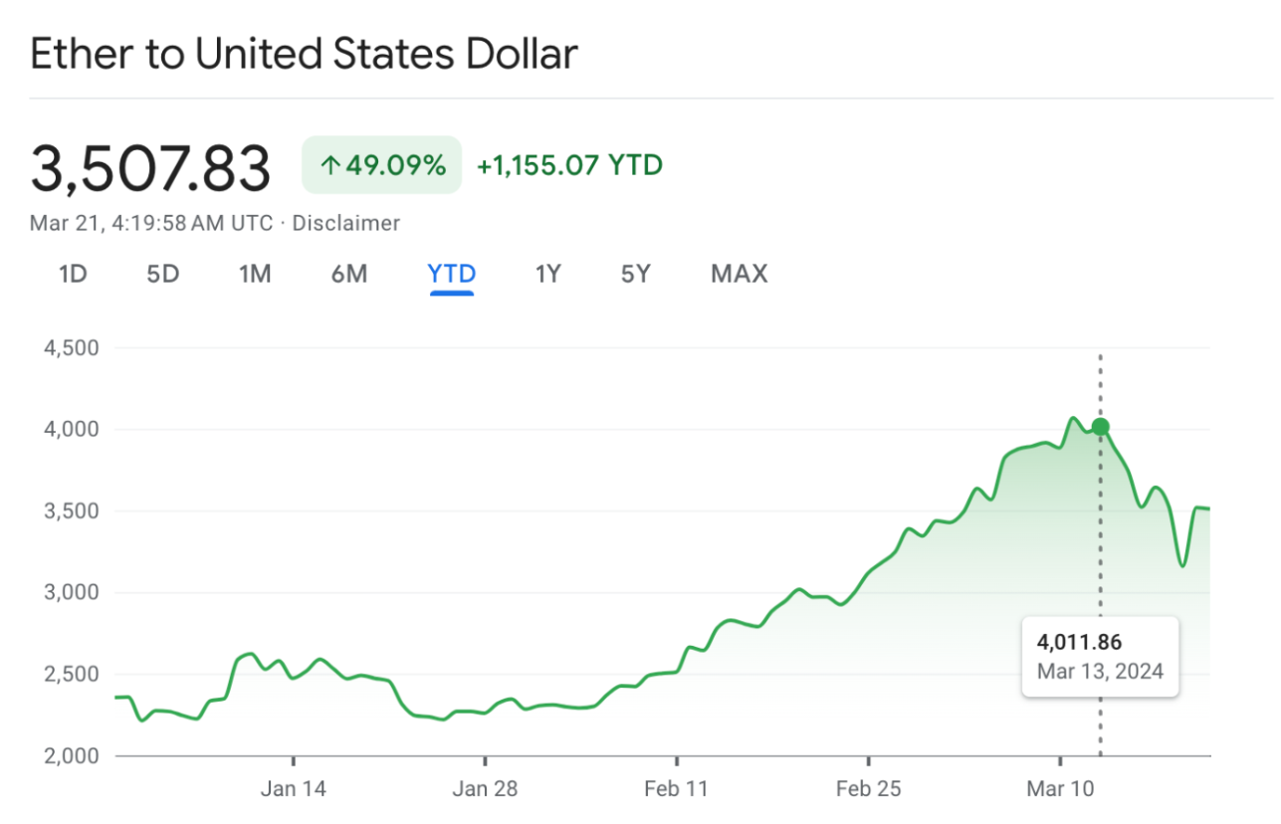Switch chart to 5D range

point(162,274)
